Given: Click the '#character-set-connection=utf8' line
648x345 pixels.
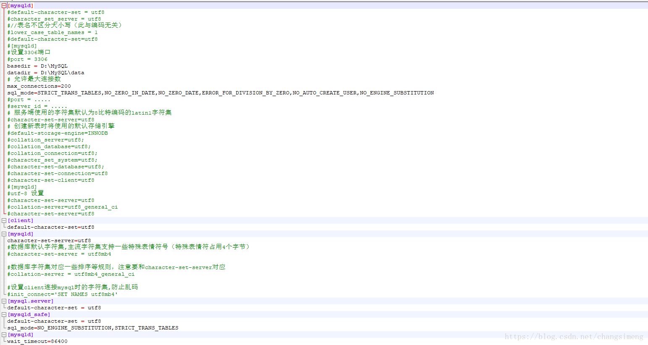Looking at the screenshot, I should [x=58, y=173].
